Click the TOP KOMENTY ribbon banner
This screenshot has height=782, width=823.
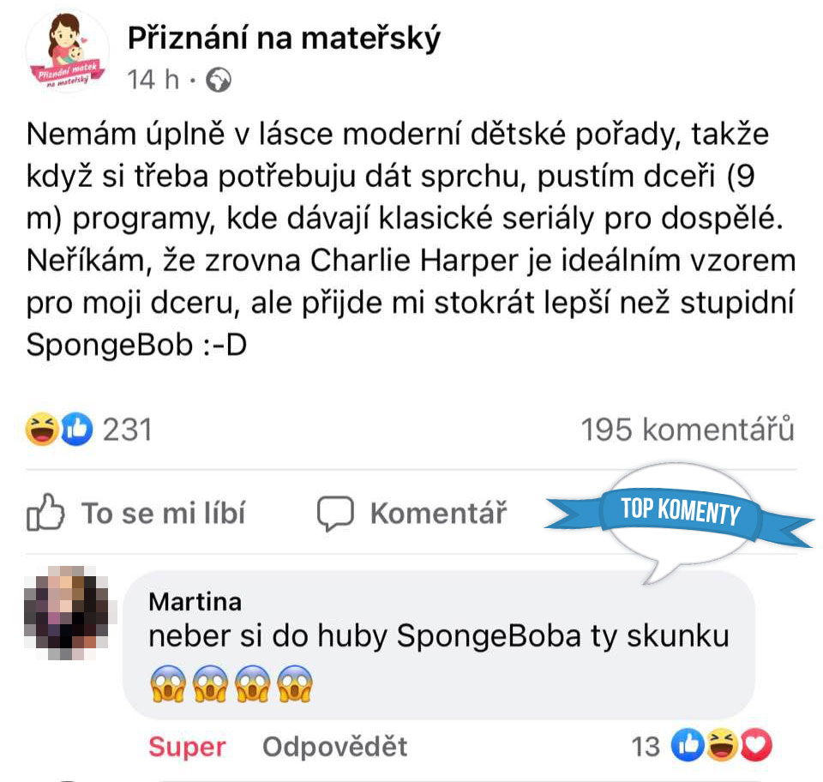(679, 512)
